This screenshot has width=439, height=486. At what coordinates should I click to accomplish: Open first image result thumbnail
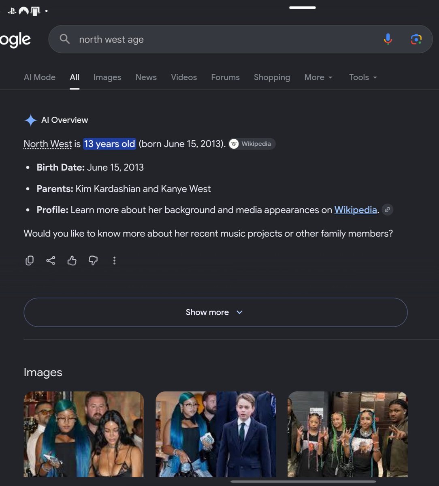coord(84,434)
